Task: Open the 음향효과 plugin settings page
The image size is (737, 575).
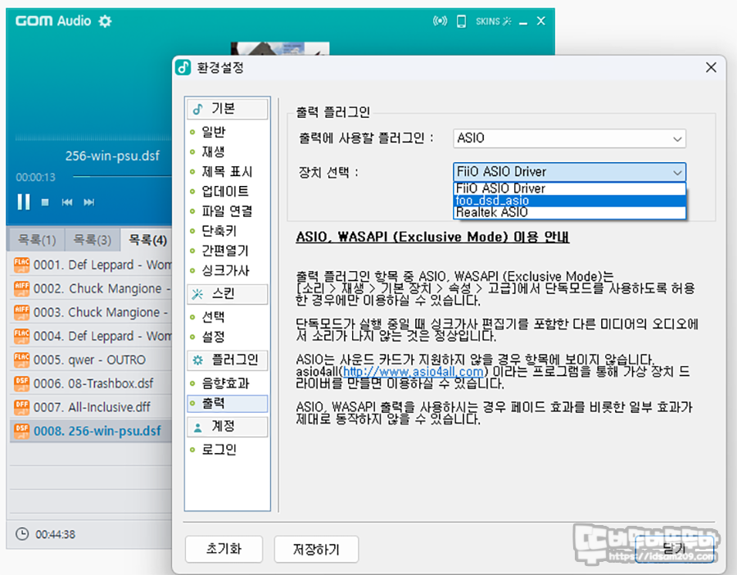Action: tap(225, 383)
